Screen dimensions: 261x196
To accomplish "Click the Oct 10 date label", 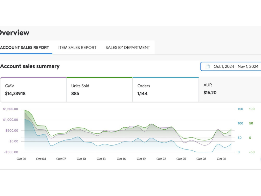I will [x=81, y=159].
